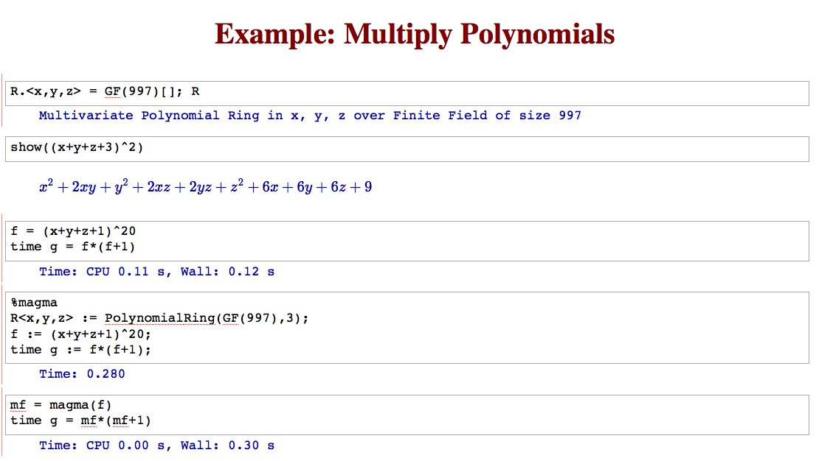Click the Time: 0.280 magma output
The width and height of the screenshot is (816, 461).
click(x=82, y=374)
